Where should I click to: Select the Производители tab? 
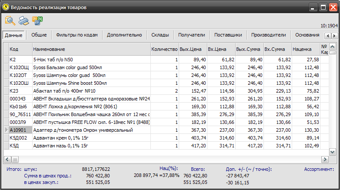click(268, 35)
